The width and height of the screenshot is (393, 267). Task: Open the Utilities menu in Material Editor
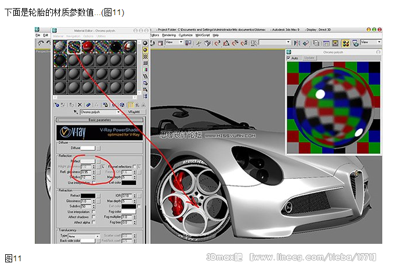coord(101,36)
